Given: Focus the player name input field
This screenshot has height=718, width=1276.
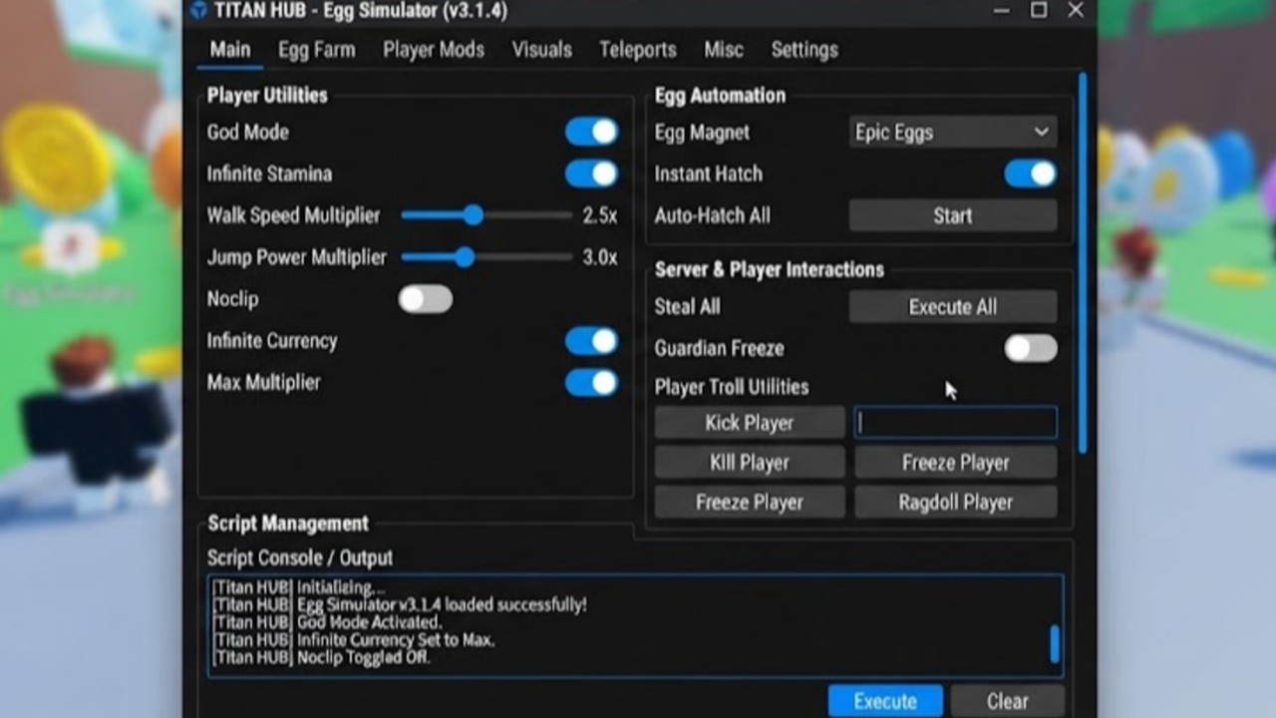Looking at the screenshot, I should point(956,423).
